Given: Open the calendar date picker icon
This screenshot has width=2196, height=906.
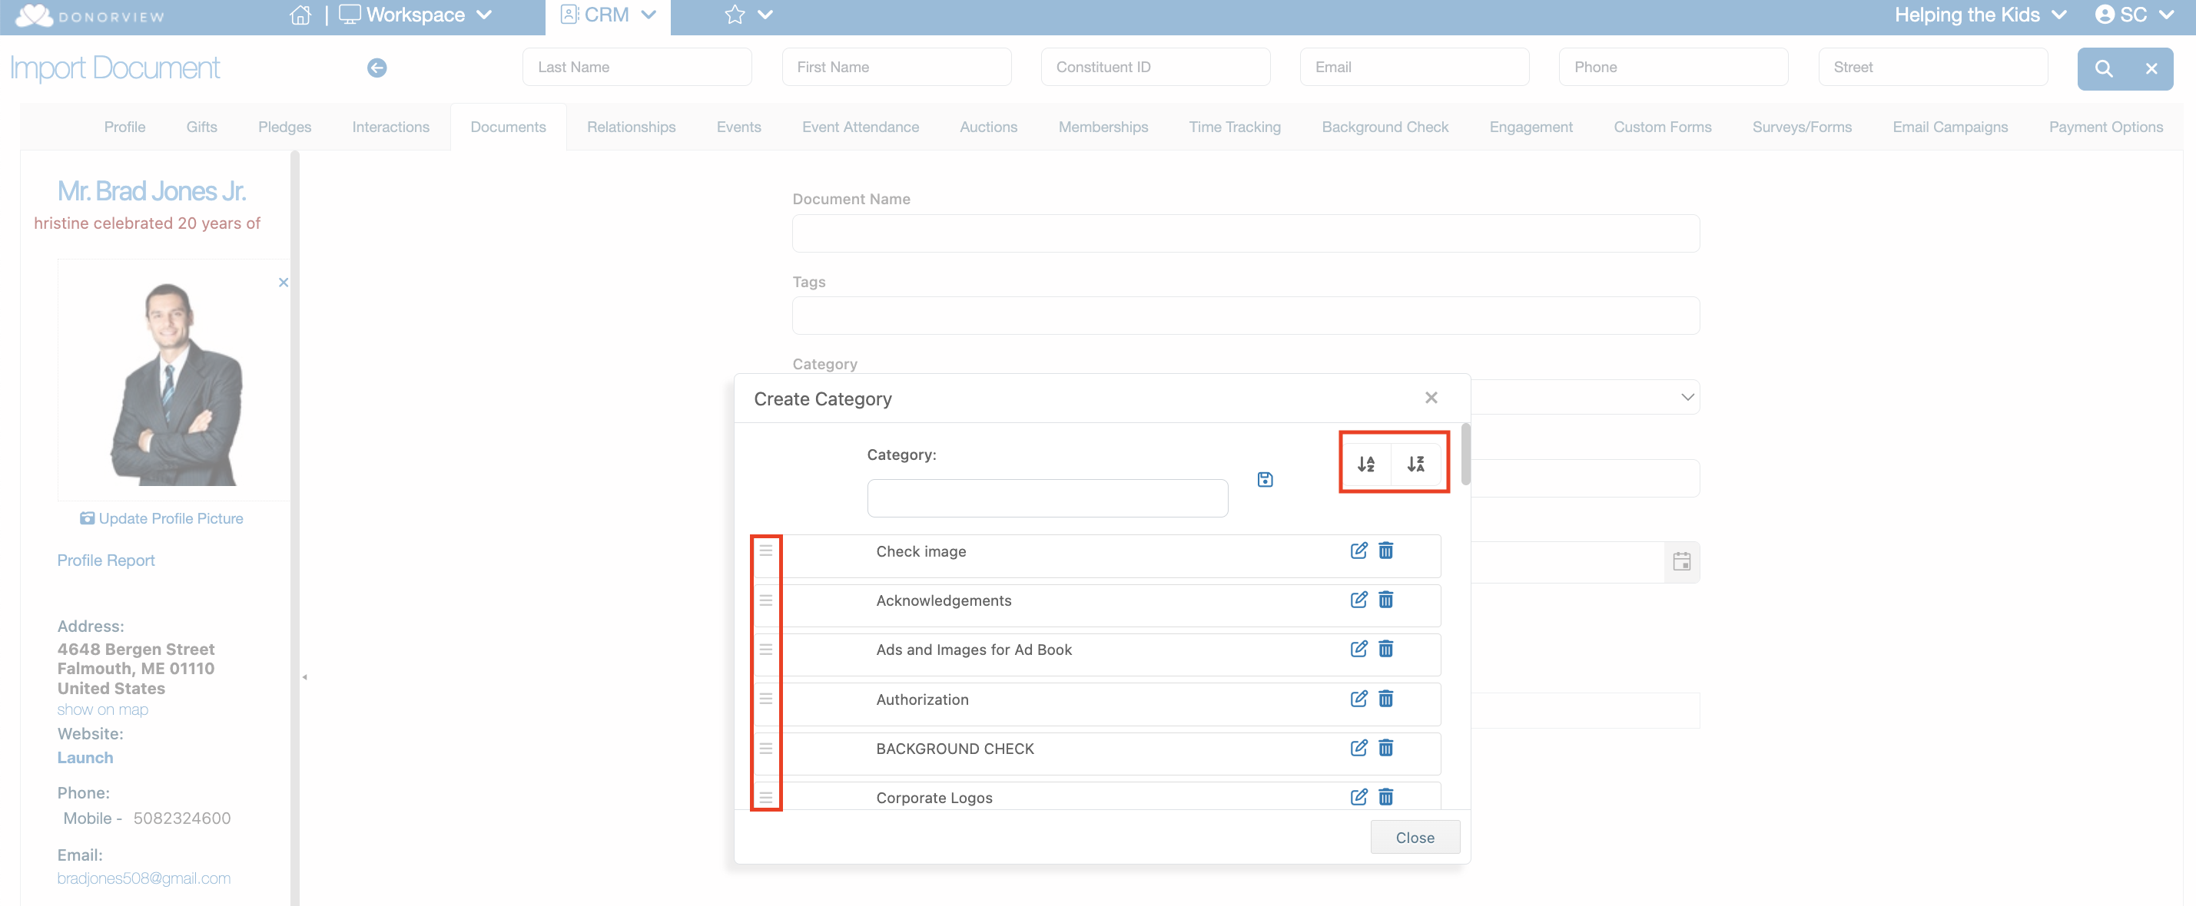Looking at the screenshot, I should (x=1681, y=561).
